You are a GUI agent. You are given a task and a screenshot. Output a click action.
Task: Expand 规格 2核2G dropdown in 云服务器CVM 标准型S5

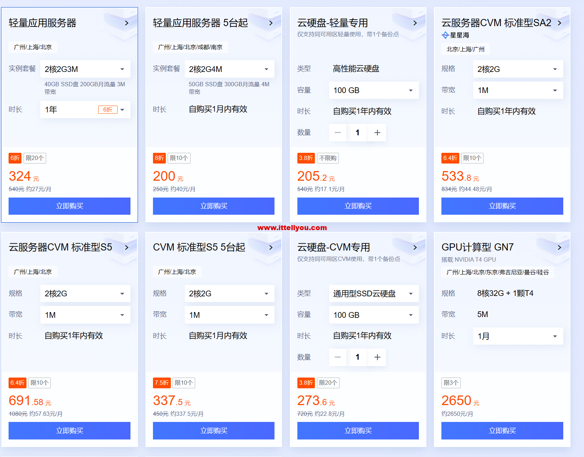[x=85, y=293]
